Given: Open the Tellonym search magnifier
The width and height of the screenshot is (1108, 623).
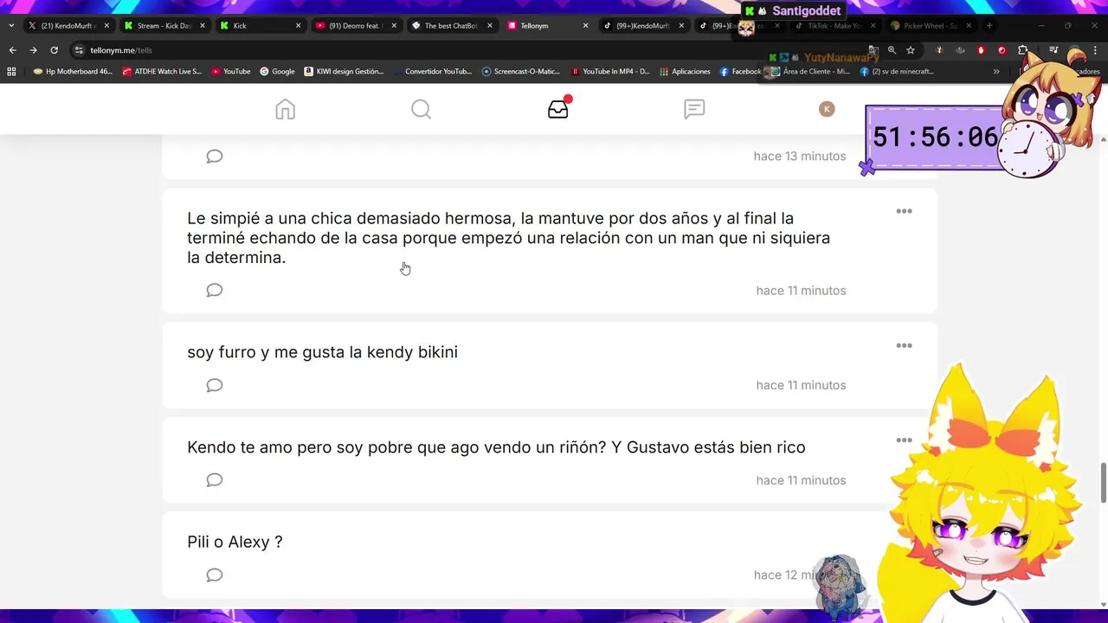Looking at the screenshot, I should pos(421,109).
